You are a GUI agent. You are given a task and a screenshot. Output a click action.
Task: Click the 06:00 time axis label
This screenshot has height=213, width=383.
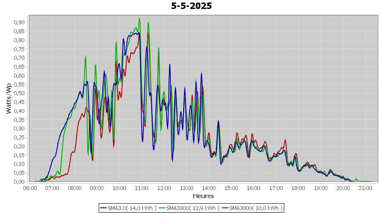click(30, 188)
